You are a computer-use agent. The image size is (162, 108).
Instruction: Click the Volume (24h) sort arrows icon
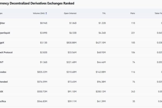pyautogui.click(x=46, y=13)
